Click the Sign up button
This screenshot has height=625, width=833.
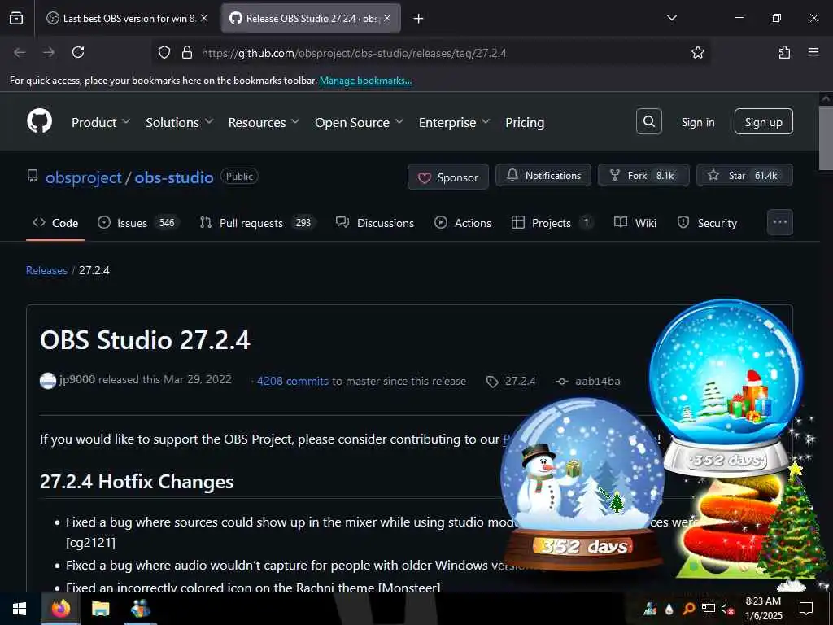point(763,122)
